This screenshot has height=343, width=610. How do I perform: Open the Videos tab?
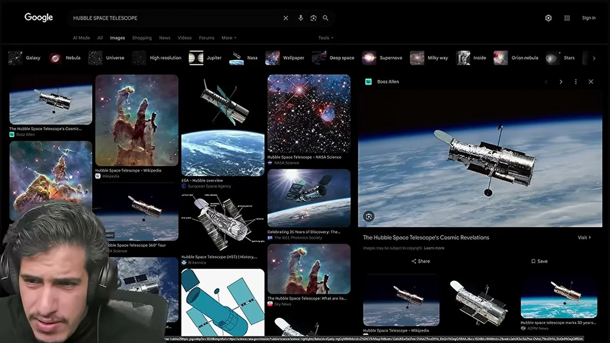(184, 38)
